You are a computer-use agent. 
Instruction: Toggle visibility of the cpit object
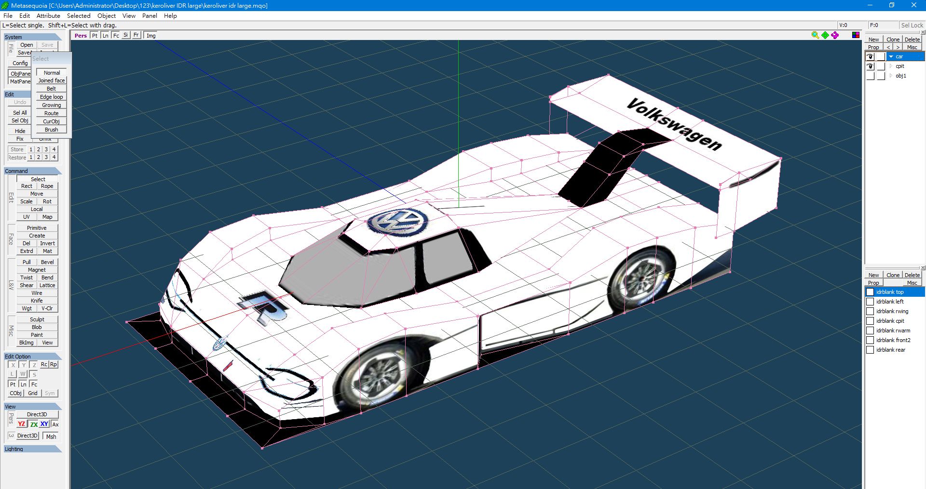(x=870, y=66)
